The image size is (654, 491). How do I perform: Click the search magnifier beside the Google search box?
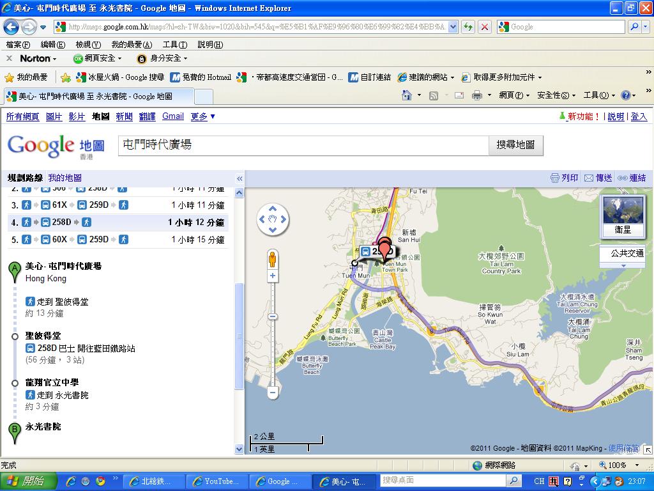pyautogui.click(x=634, y=27)
